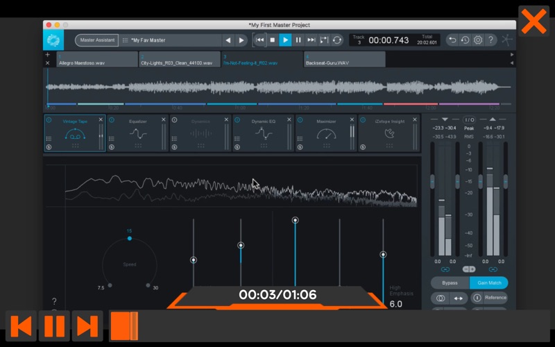The image size is (555, 347).
Task: Toggle the input gain link icon
Action: point(445,269)
